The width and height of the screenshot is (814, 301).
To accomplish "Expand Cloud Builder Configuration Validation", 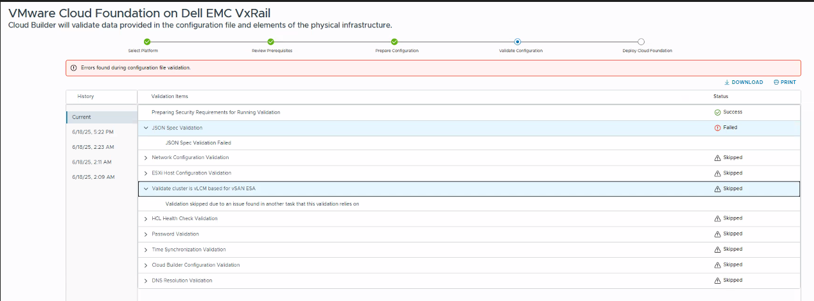I will tap(145, 265).
